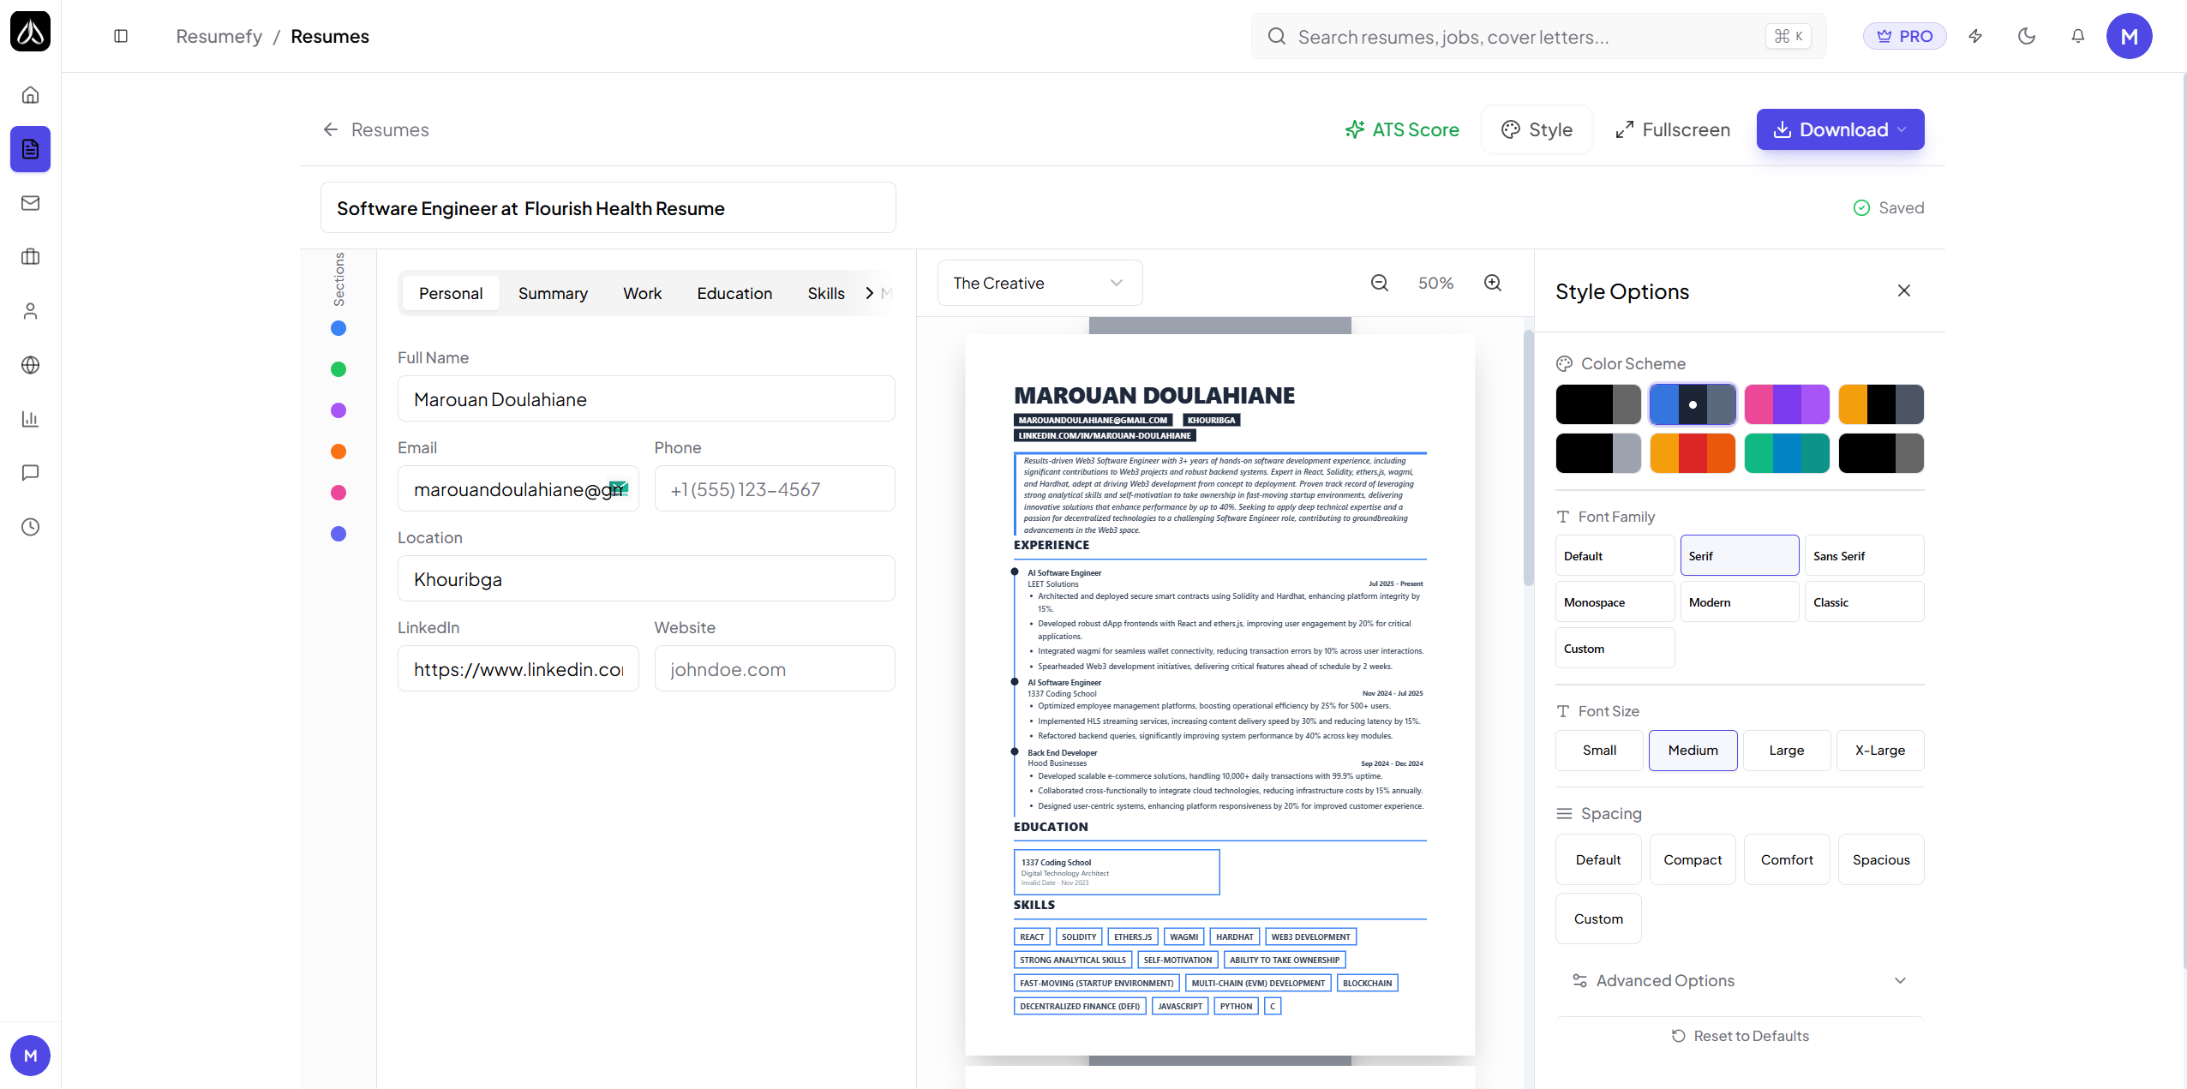Click the ATS Score button
The image size is (2187, 1089).
(1402, 129)
